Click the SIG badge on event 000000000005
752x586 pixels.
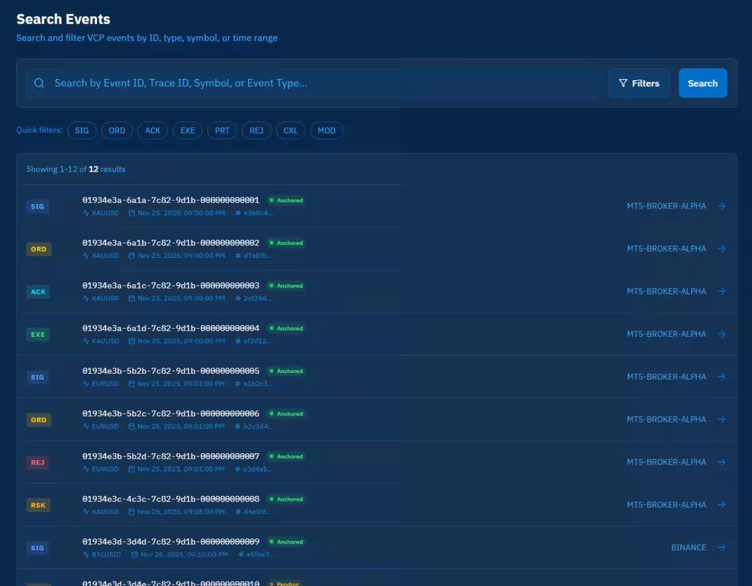[x=38, y=378]
